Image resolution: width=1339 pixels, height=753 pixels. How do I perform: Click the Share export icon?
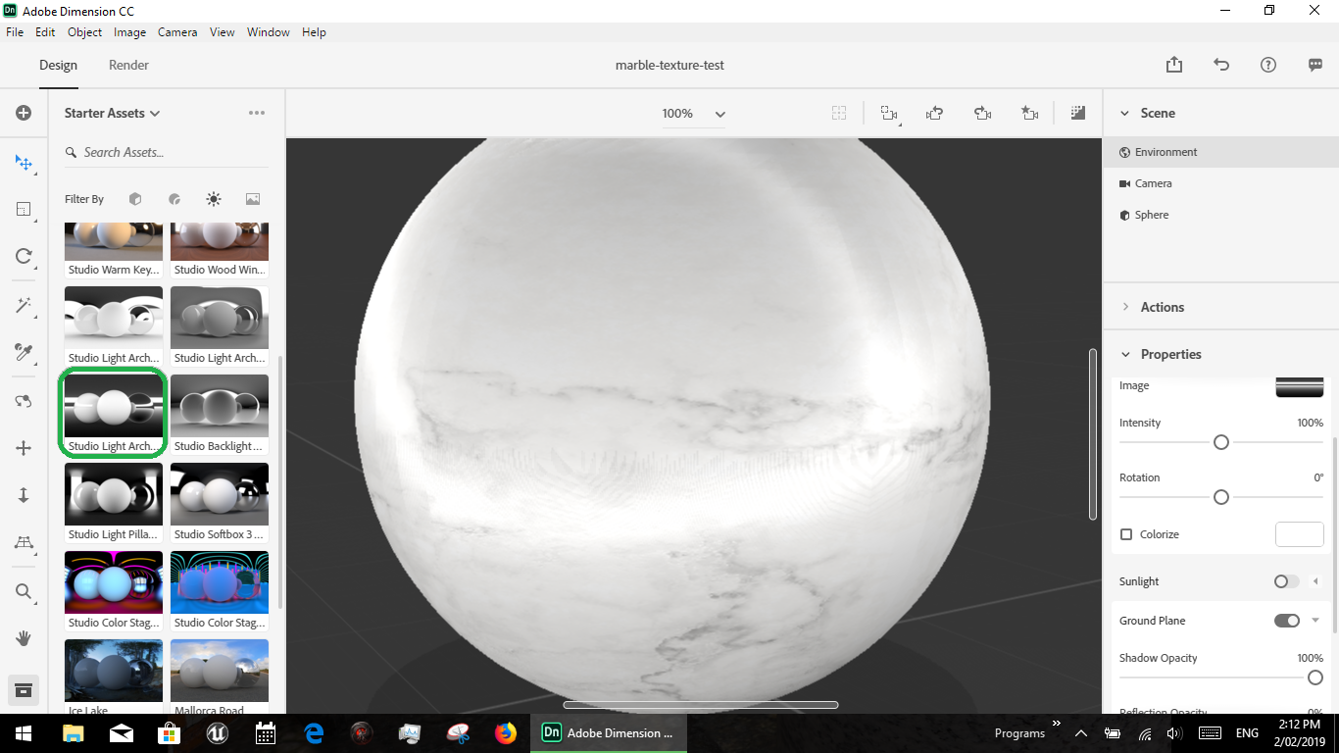coord(1174,65)
